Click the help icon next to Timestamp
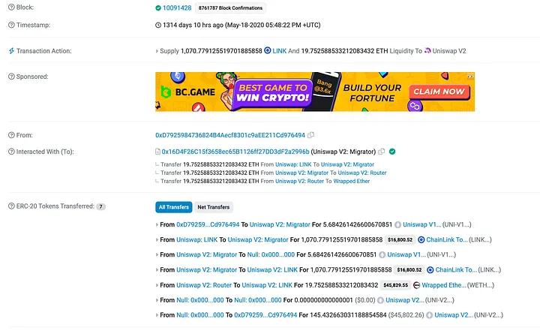This screenshot has height=331, width=540. point(10,24)
